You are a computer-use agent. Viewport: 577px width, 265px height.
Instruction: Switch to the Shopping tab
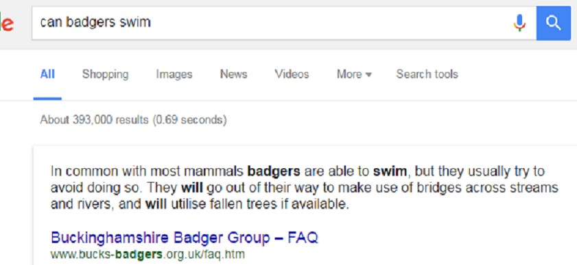(x=105, y=74)
